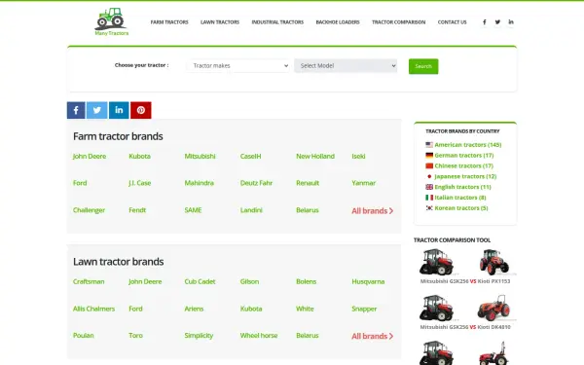
Task: Click the American flag icon
Action: [429, 144]
